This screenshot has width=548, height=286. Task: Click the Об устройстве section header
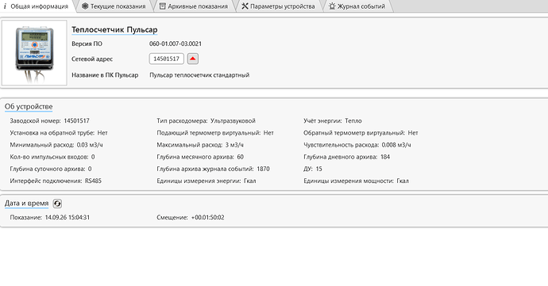tap(29, 106)
